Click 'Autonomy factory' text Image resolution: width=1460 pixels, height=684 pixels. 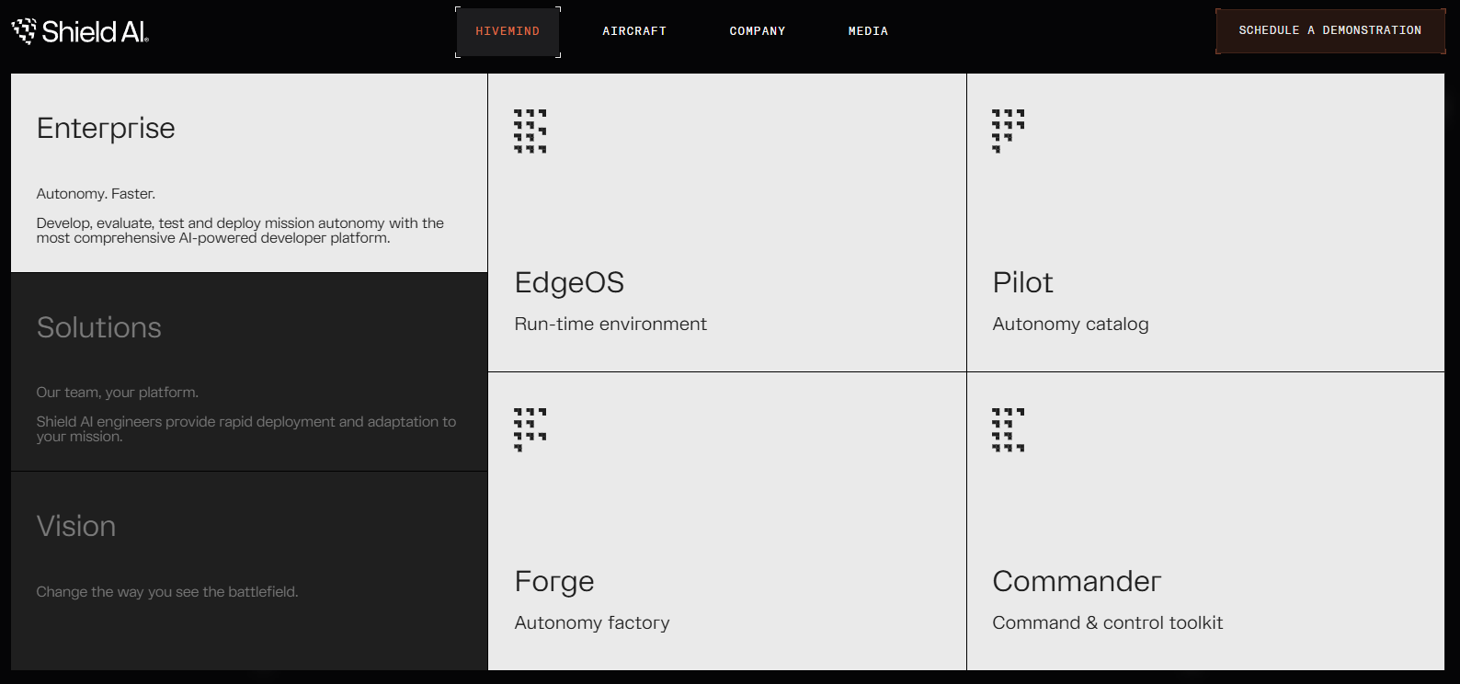coord(592,623)
